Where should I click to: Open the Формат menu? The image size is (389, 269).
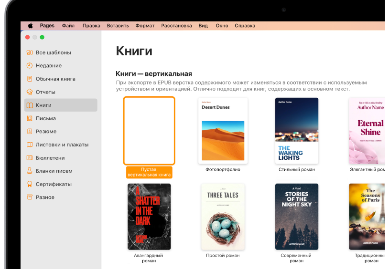145,26
